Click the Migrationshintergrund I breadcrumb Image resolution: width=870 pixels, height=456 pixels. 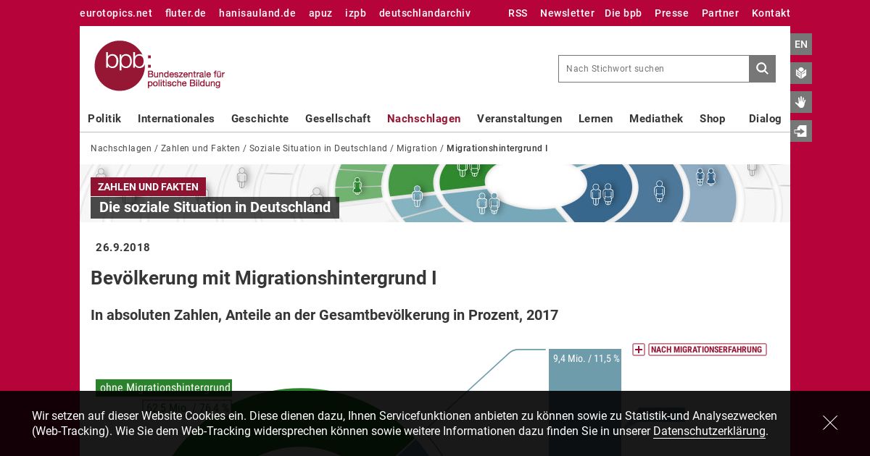(x=497, y=148)
